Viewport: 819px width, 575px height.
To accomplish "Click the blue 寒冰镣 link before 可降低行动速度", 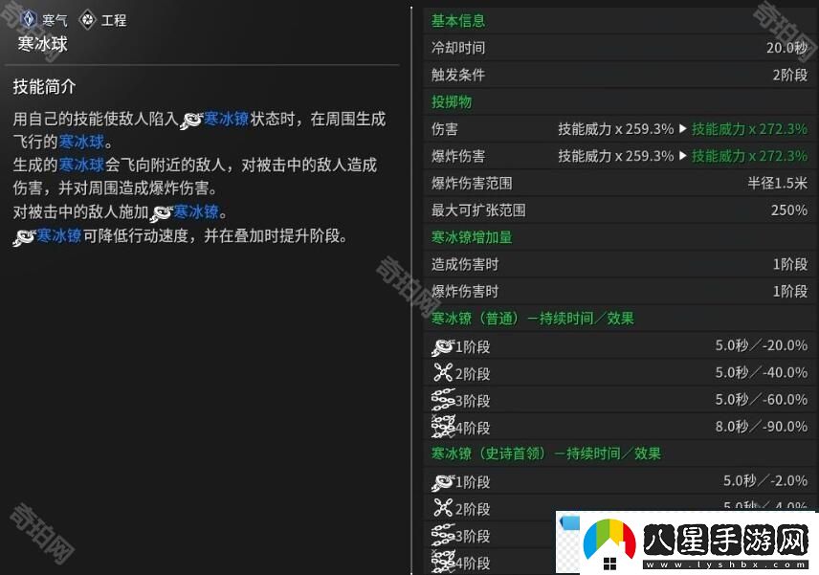I will (59, 236).
